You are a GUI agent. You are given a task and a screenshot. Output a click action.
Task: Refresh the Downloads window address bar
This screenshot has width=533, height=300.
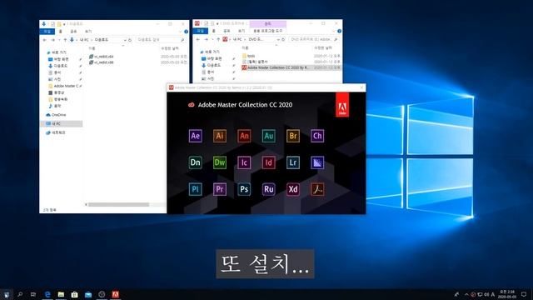[130, 40]
